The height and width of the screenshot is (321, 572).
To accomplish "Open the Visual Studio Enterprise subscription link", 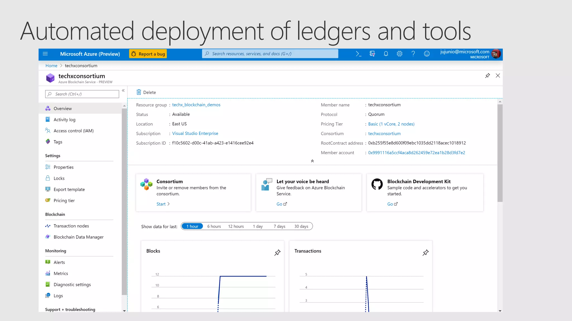I will click(x=195, y=133).
